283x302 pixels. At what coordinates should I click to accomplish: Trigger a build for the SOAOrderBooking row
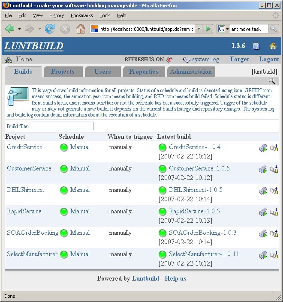(x=263, y=233)
